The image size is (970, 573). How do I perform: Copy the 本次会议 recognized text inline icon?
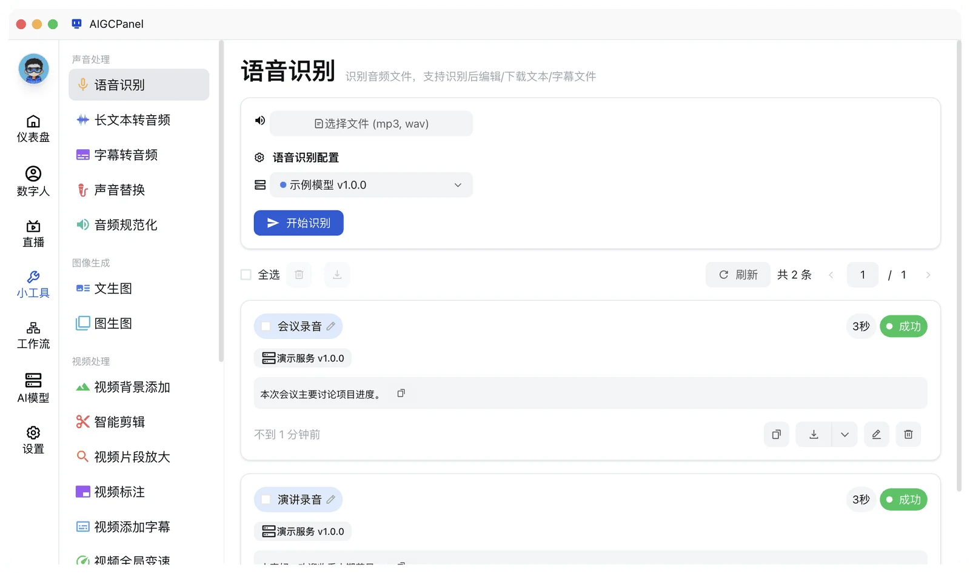click(401, 394)
